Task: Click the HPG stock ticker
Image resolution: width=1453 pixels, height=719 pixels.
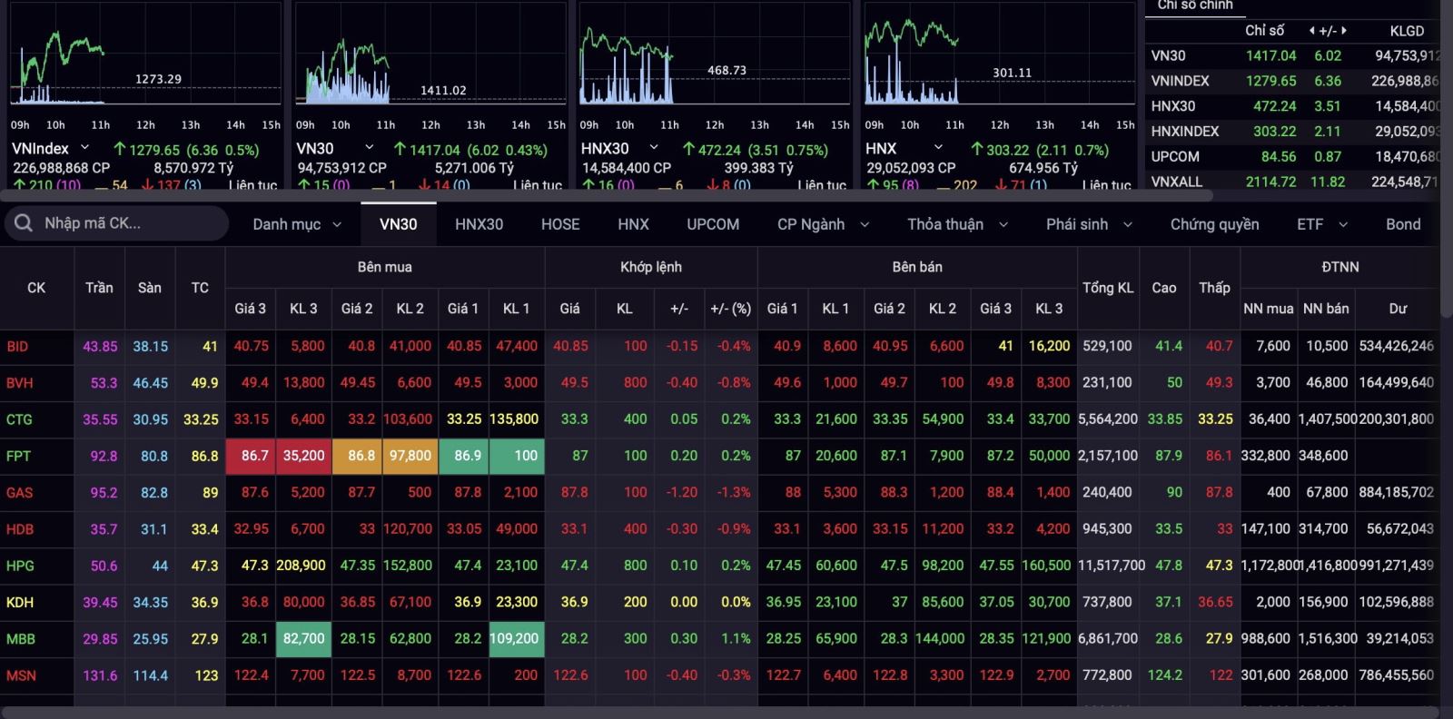Action: coord(20,566)
